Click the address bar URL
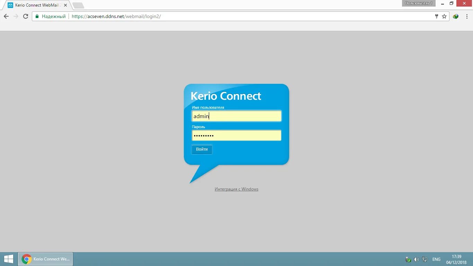The width and height of the screenshot is (473, 266). tap(116, 16)
